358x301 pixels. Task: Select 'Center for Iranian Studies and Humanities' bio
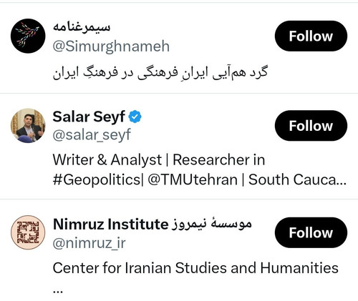click(x=195, y=268)
